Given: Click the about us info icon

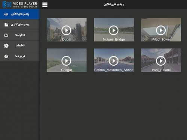Looking at the screenshot, I should (x=6, y=56).
